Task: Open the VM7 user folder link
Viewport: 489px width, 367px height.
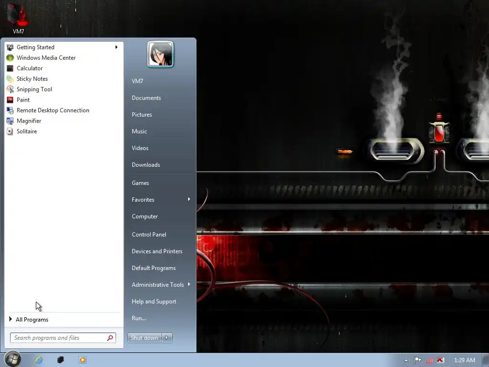Action: point(137,81)
